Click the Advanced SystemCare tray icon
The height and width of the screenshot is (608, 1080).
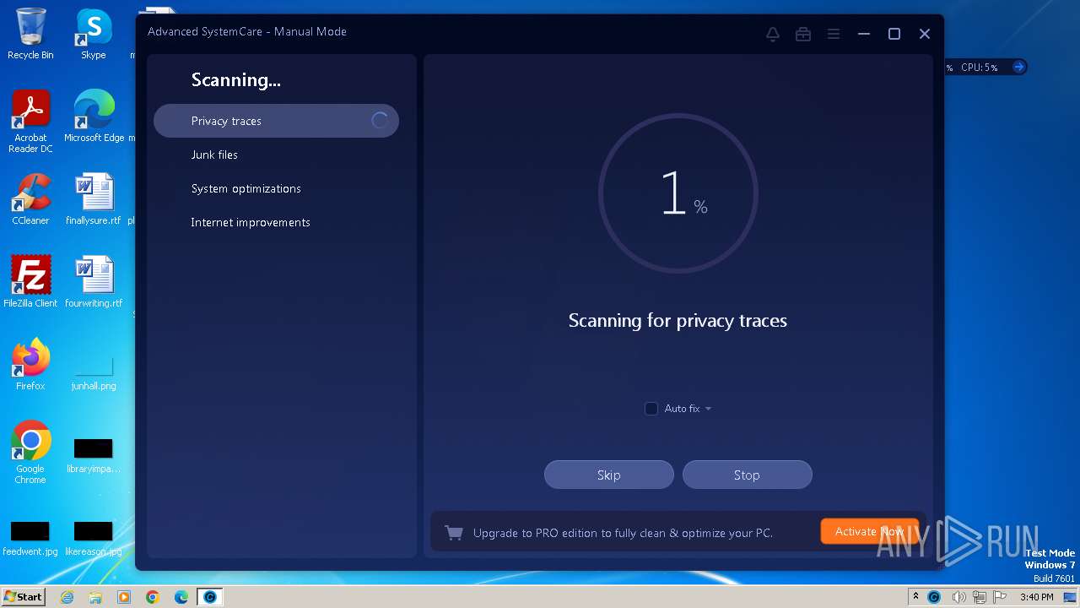pos(934,597)
